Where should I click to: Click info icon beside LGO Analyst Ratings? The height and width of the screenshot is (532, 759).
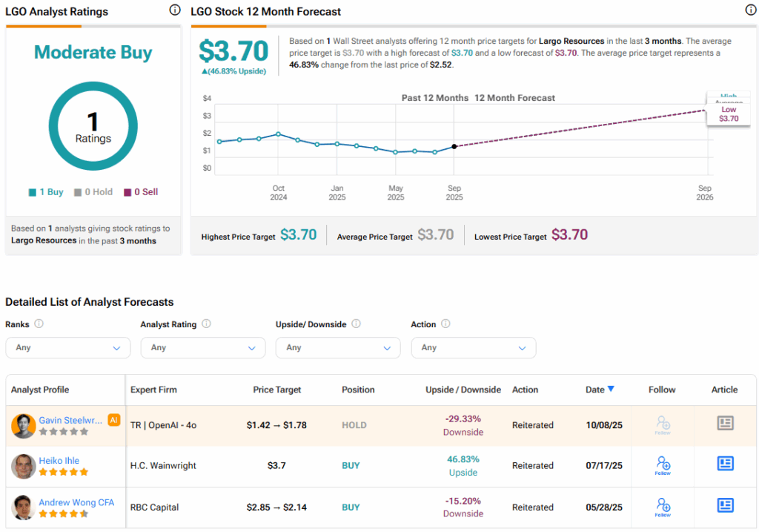click(174, 10)
